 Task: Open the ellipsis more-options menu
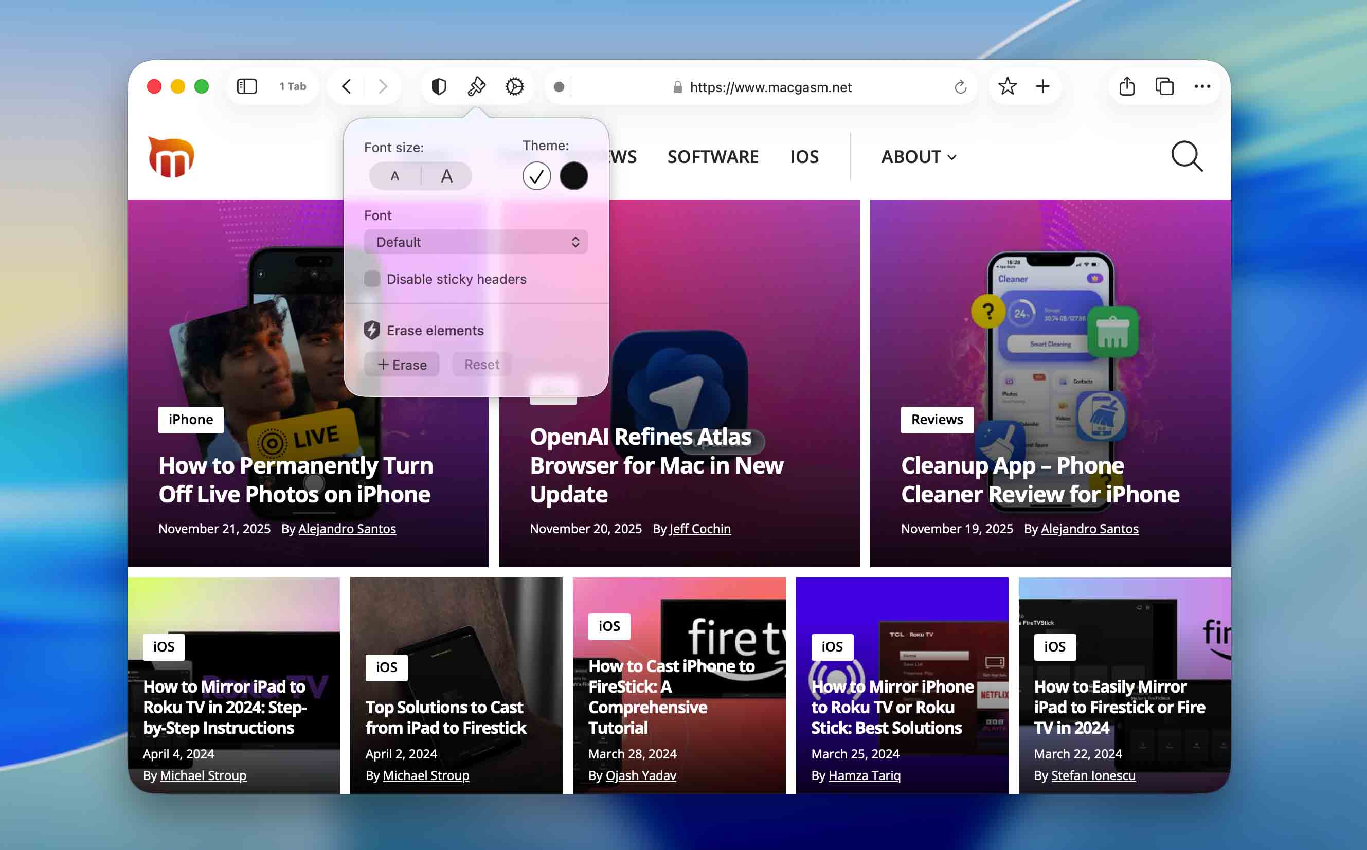pyautogui.click(x=1202, y=86)
